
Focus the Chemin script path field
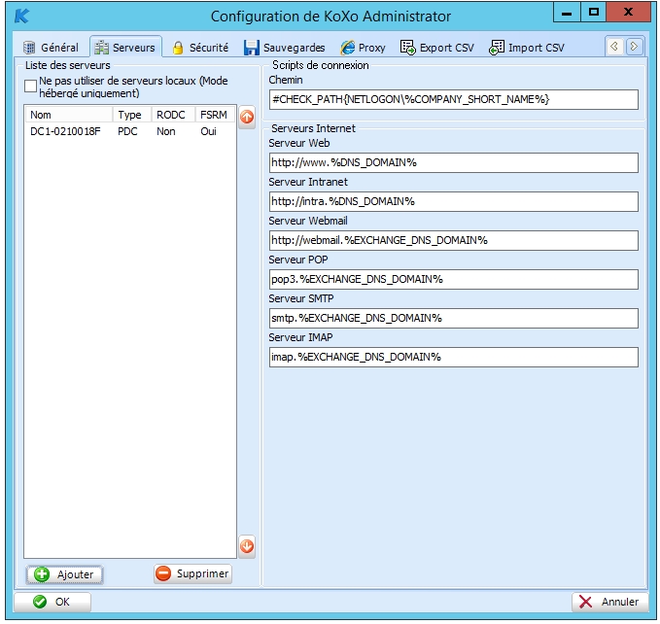454,100
